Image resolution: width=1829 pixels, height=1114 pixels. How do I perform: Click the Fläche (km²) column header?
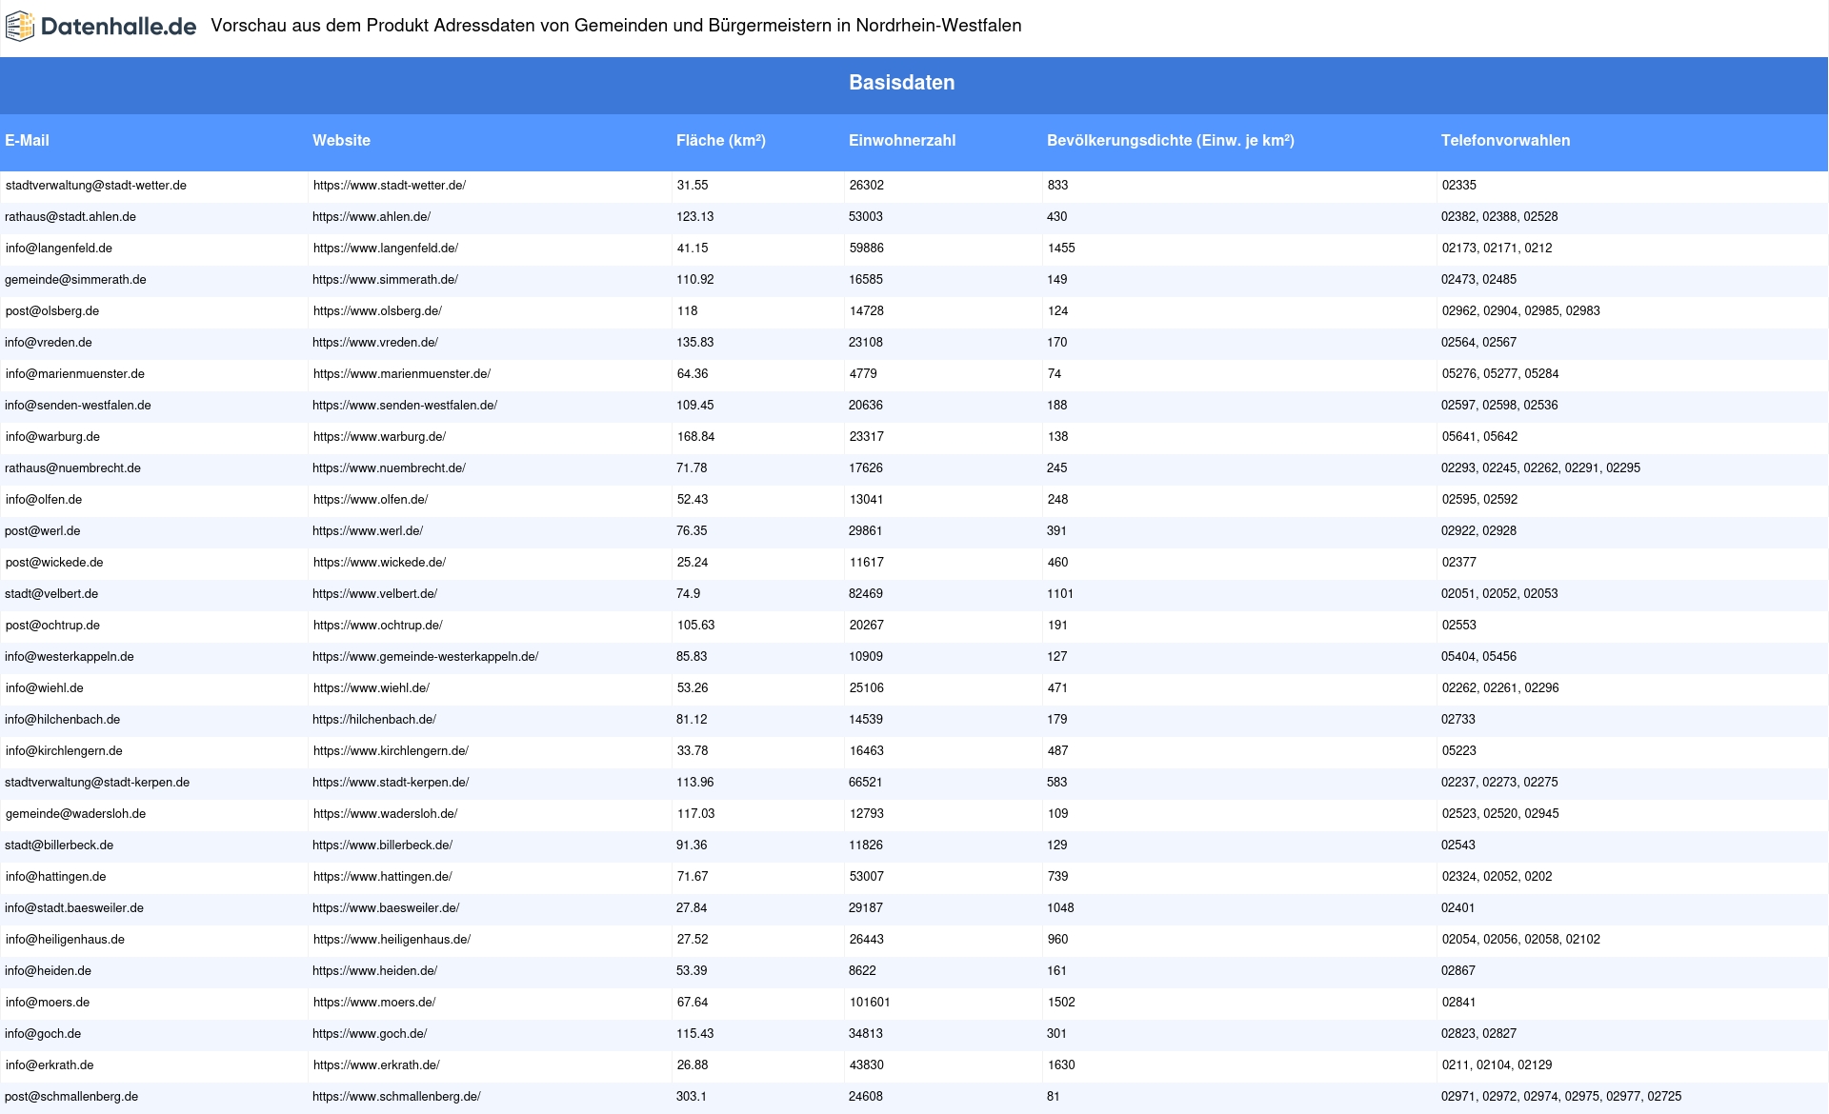pos(721,140)
